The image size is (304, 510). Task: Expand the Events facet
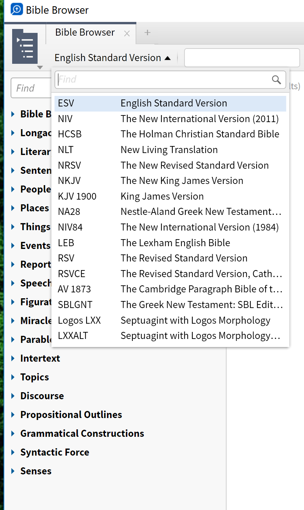13,245
